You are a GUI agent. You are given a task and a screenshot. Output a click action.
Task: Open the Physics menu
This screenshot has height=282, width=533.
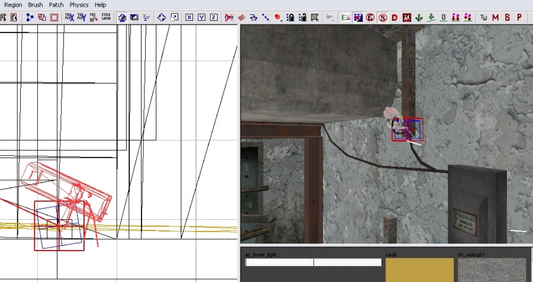click(x=79, y=5)
